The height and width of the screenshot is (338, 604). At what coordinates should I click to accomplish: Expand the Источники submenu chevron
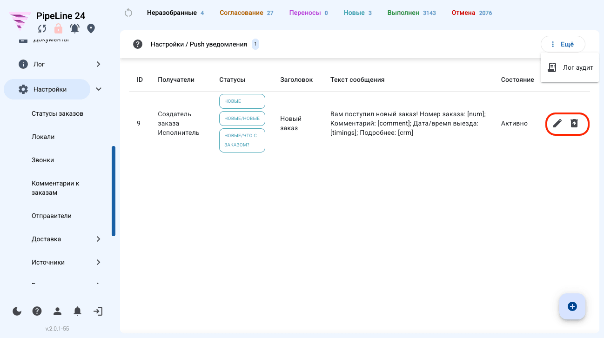coord(98,262)
